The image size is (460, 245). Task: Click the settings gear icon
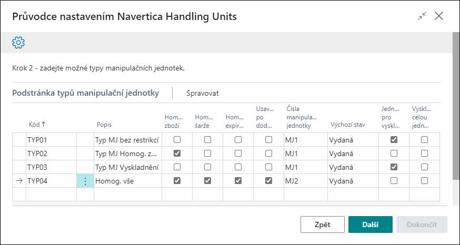(x=18, y=43)
